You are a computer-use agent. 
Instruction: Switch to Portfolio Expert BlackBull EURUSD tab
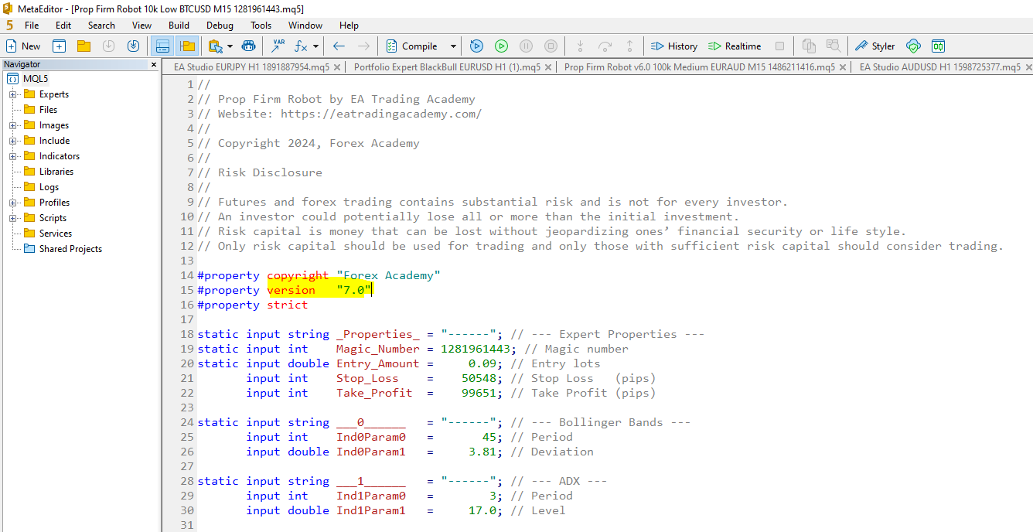coord(447,67)
